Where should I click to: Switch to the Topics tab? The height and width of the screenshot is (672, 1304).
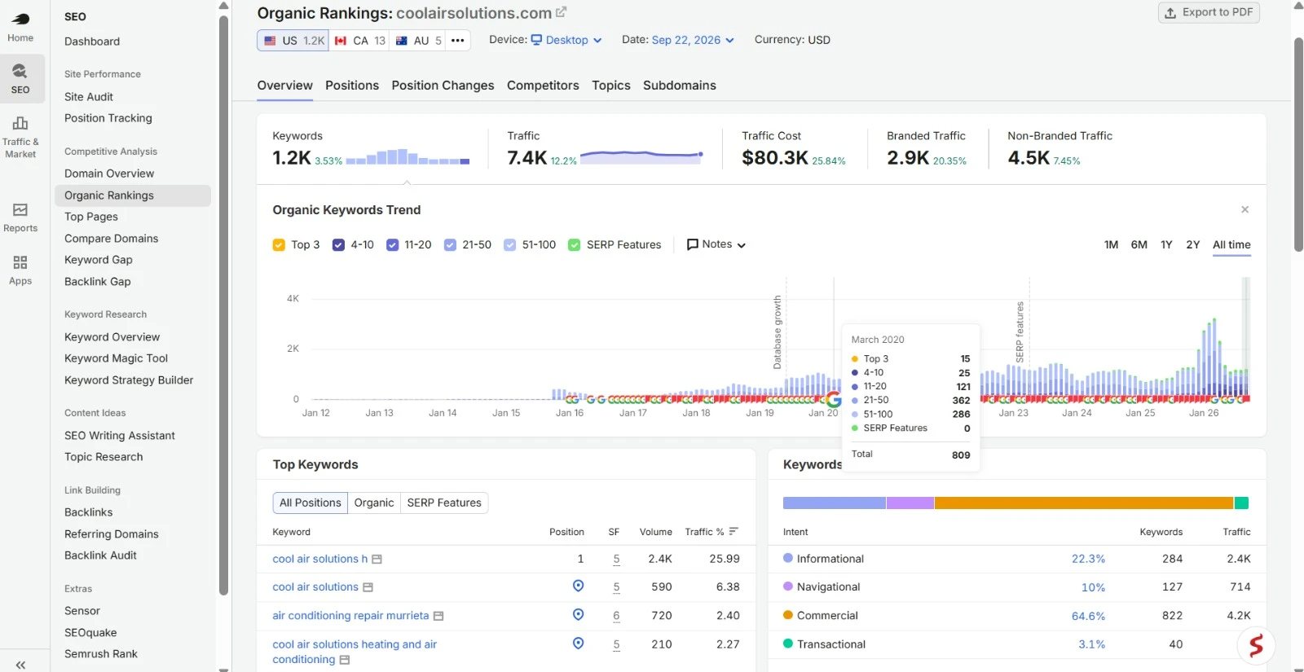611,86
